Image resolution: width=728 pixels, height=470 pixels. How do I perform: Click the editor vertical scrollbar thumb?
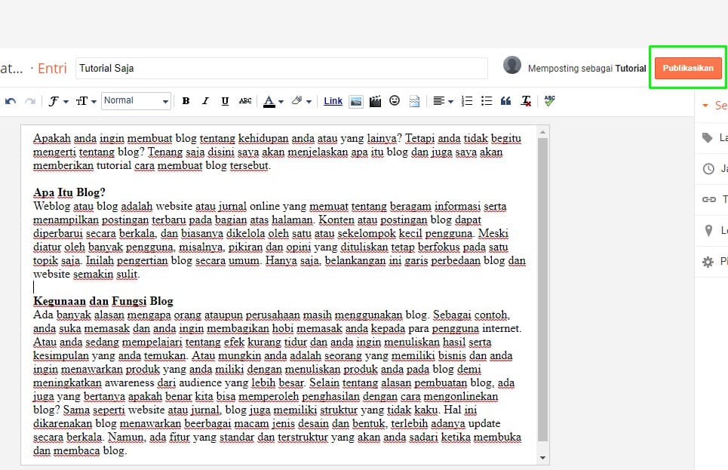pos(542,290)
